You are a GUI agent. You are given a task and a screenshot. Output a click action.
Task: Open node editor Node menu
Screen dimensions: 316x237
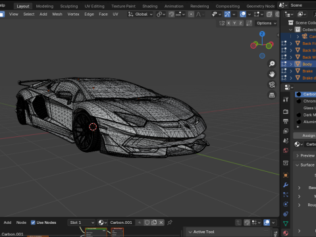click(x=21, y=223)
